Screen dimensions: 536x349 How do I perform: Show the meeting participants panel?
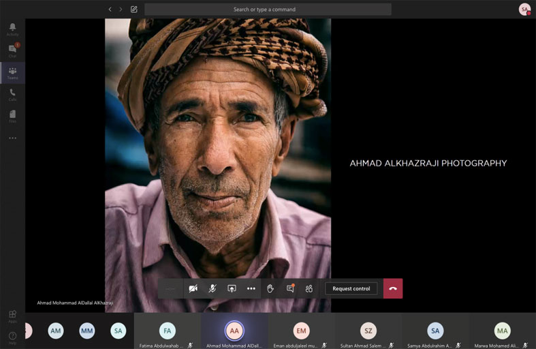point(309,288)
